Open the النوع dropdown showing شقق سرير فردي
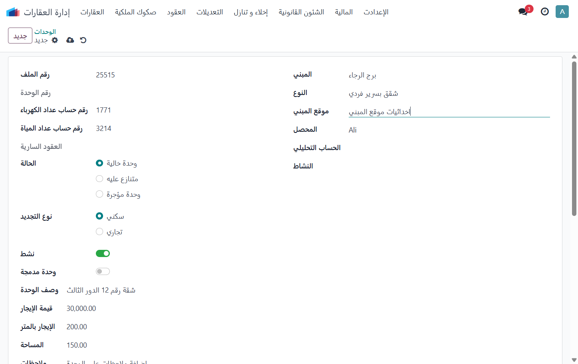The image size is (578, 364). [449, 93]
